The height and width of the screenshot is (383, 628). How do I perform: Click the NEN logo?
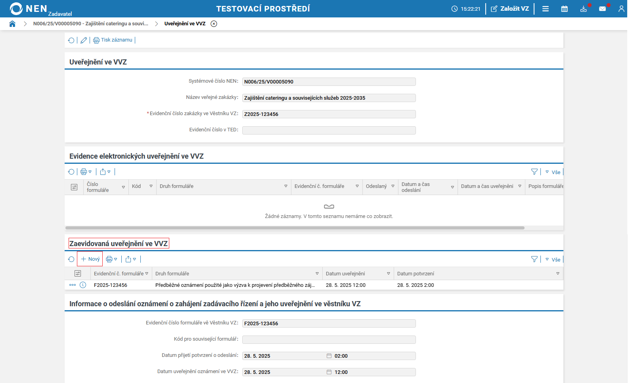(x=29, y=9)
